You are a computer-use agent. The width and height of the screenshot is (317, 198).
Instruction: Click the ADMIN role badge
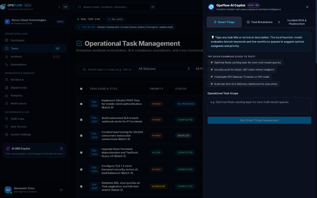pos(60,22)
